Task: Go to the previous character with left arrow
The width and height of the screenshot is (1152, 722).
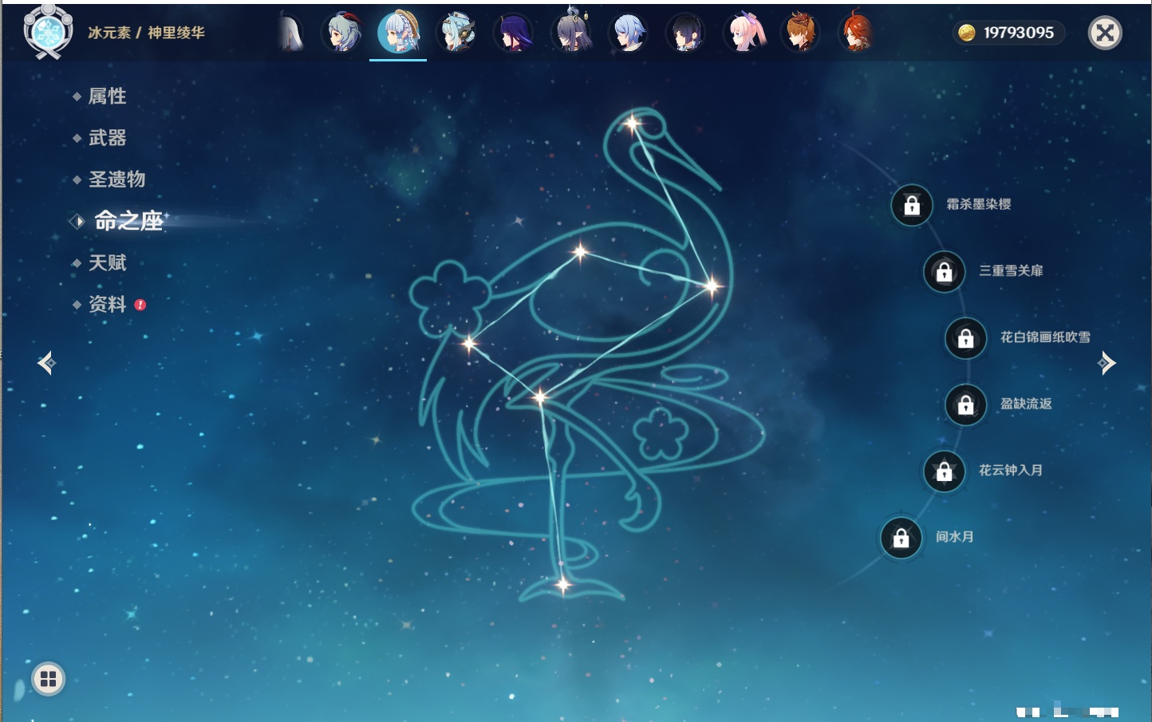Action: pos(46,363)
